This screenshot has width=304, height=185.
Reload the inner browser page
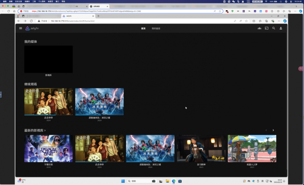pos(31,21)
